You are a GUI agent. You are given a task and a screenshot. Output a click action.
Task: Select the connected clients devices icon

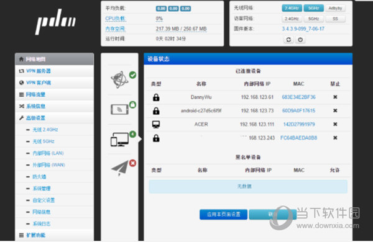pos(119,139)
